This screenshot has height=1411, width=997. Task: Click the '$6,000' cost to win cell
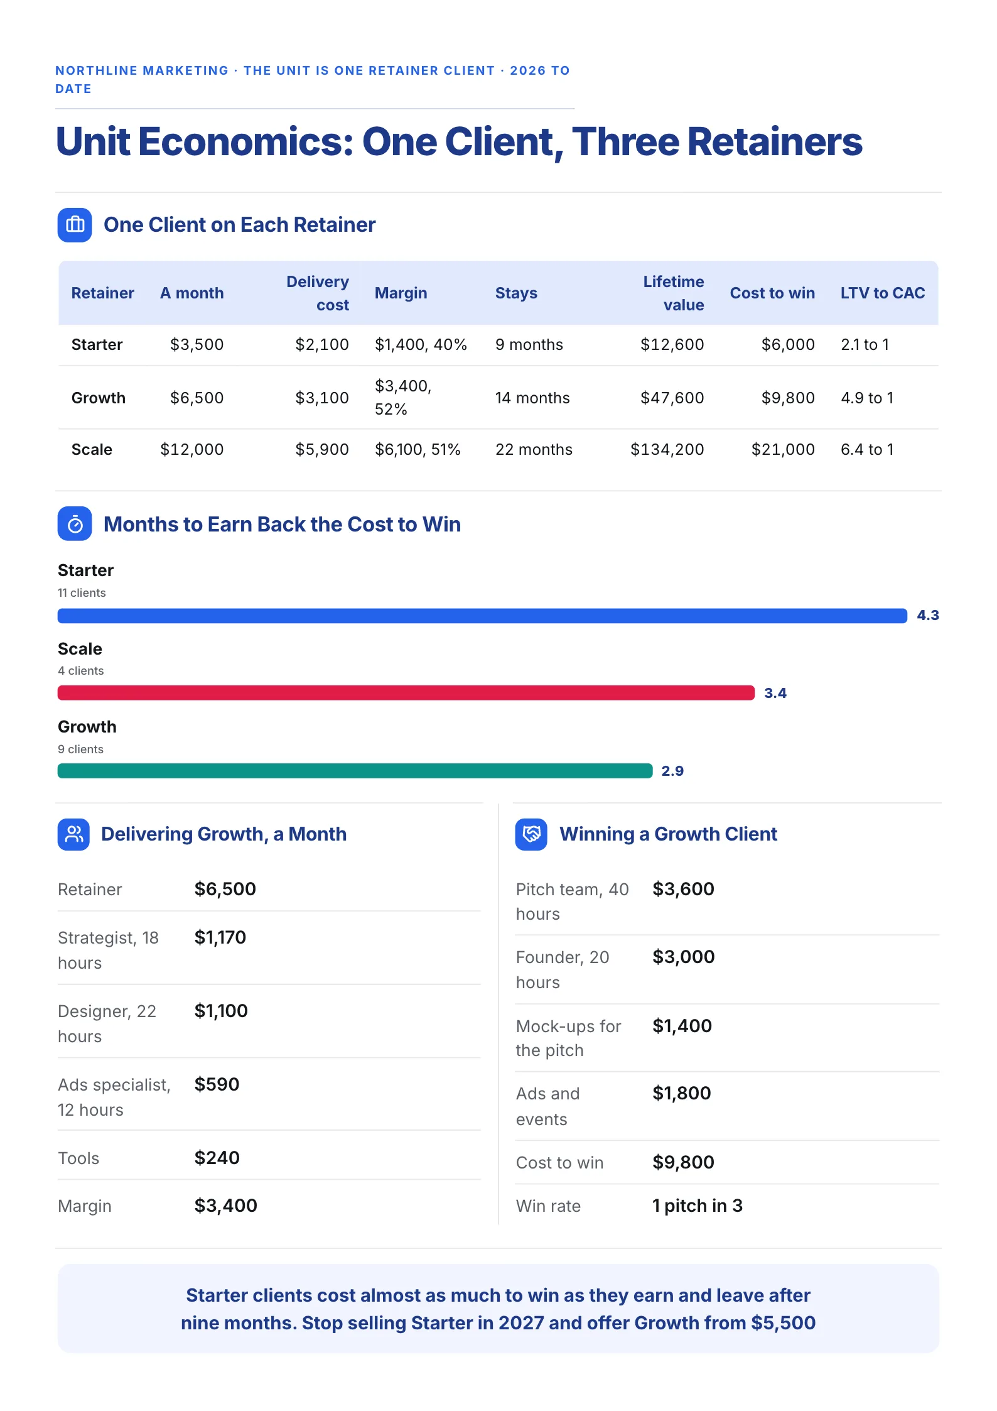(x=789, y=345)
